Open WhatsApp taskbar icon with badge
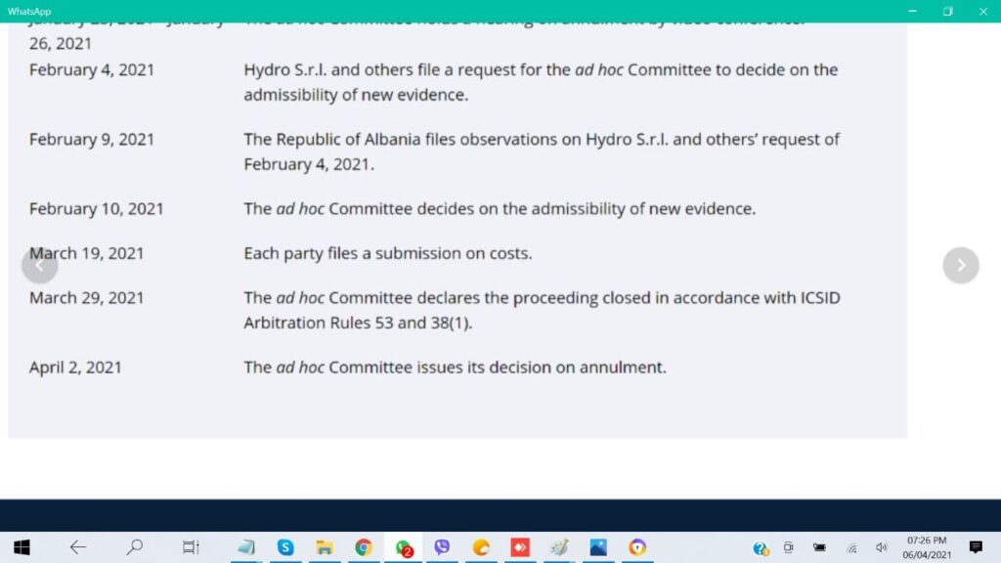 403,547
